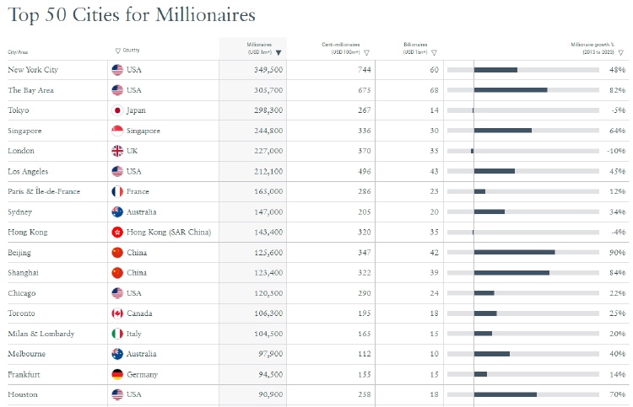Click Shanghai's millionaires value 123,400

[268, 273]
